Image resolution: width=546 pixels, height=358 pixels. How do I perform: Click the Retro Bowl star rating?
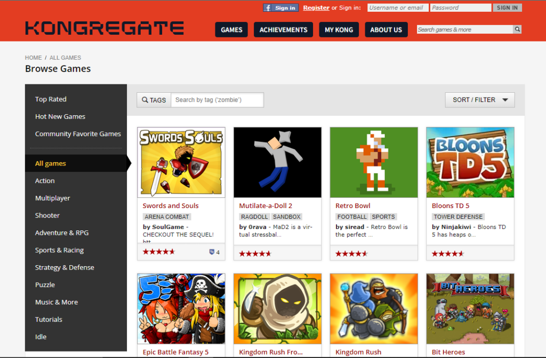click(x=351, y=253)
